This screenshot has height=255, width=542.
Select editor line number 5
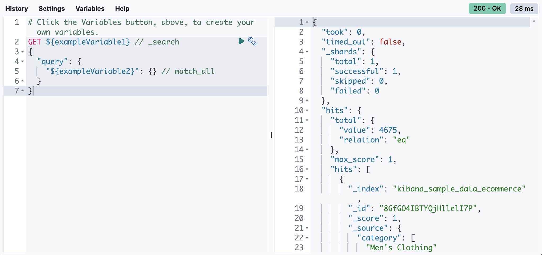[x=16, y=71]
